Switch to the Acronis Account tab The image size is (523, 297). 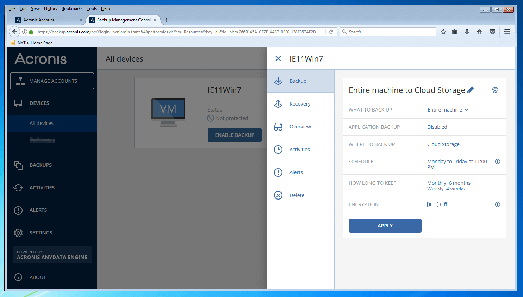point(39,20)
